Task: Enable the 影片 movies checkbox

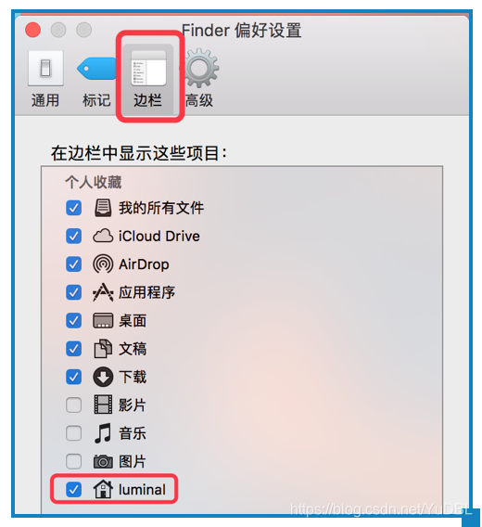Action: pos(73,405)
